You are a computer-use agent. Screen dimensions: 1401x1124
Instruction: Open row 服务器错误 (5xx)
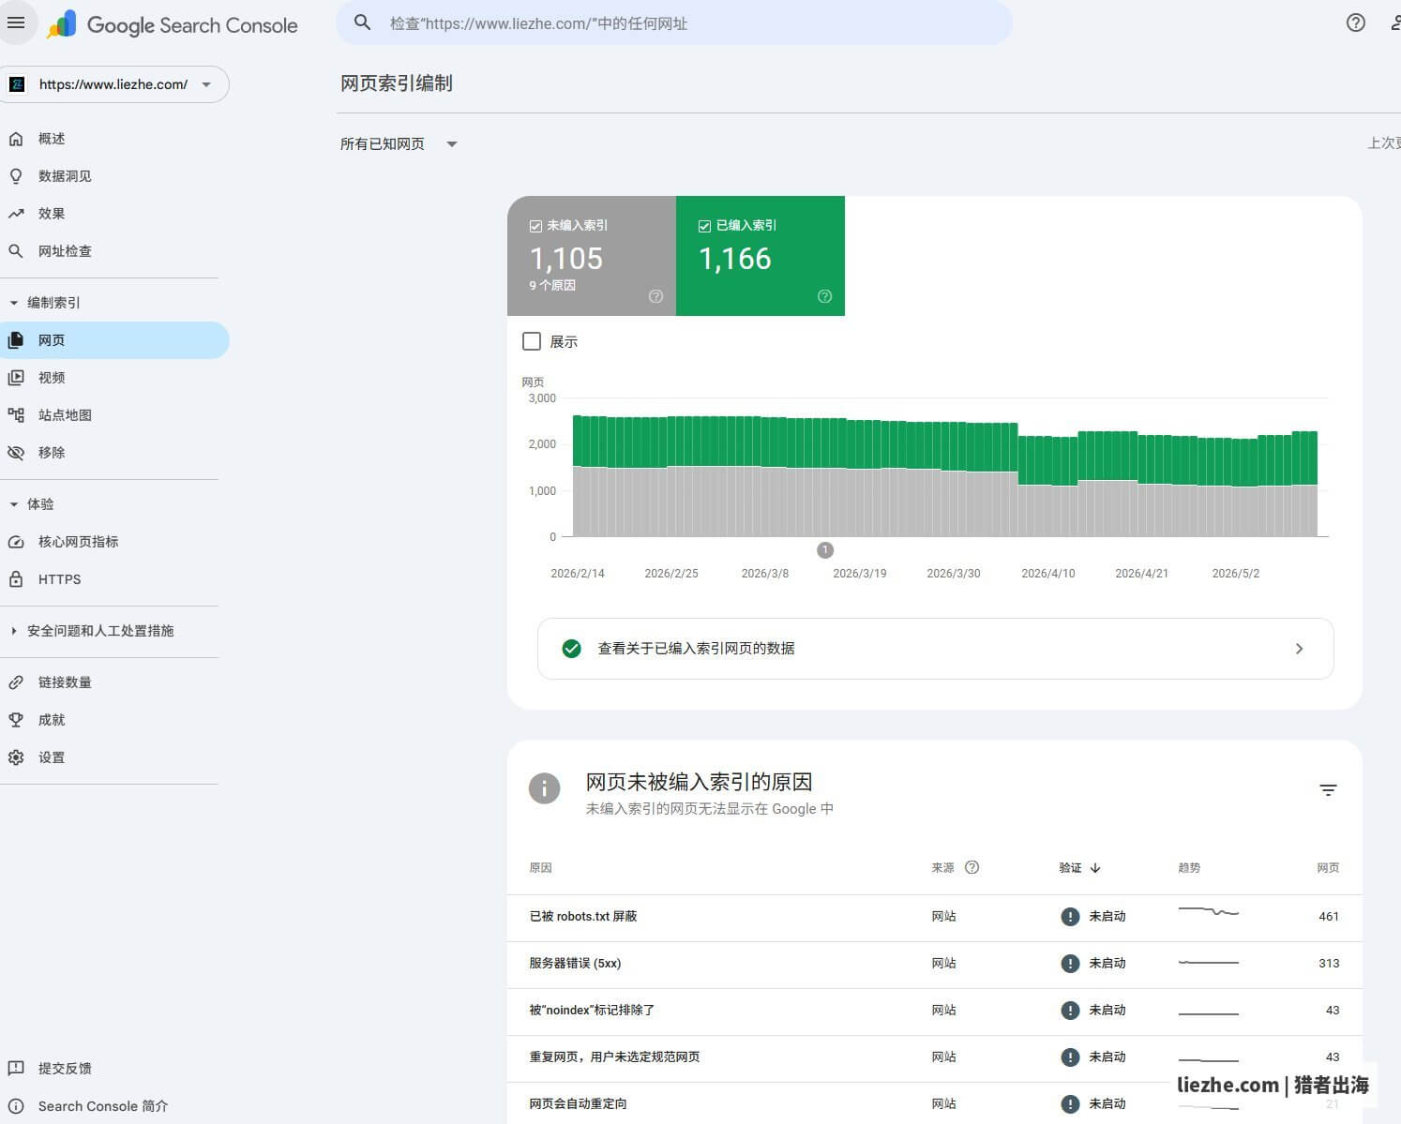(934, 965)
